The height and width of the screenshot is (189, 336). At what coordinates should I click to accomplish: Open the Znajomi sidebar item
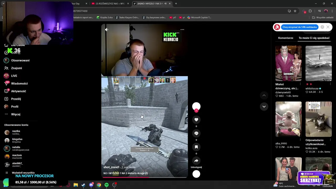pos(13,68)
